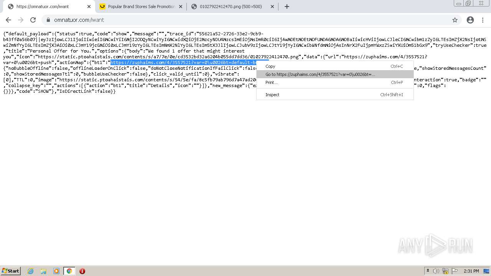Open the Chrome profile avatar menu
The width and height of the screenshot is (491, 276).
pos(470,20)
